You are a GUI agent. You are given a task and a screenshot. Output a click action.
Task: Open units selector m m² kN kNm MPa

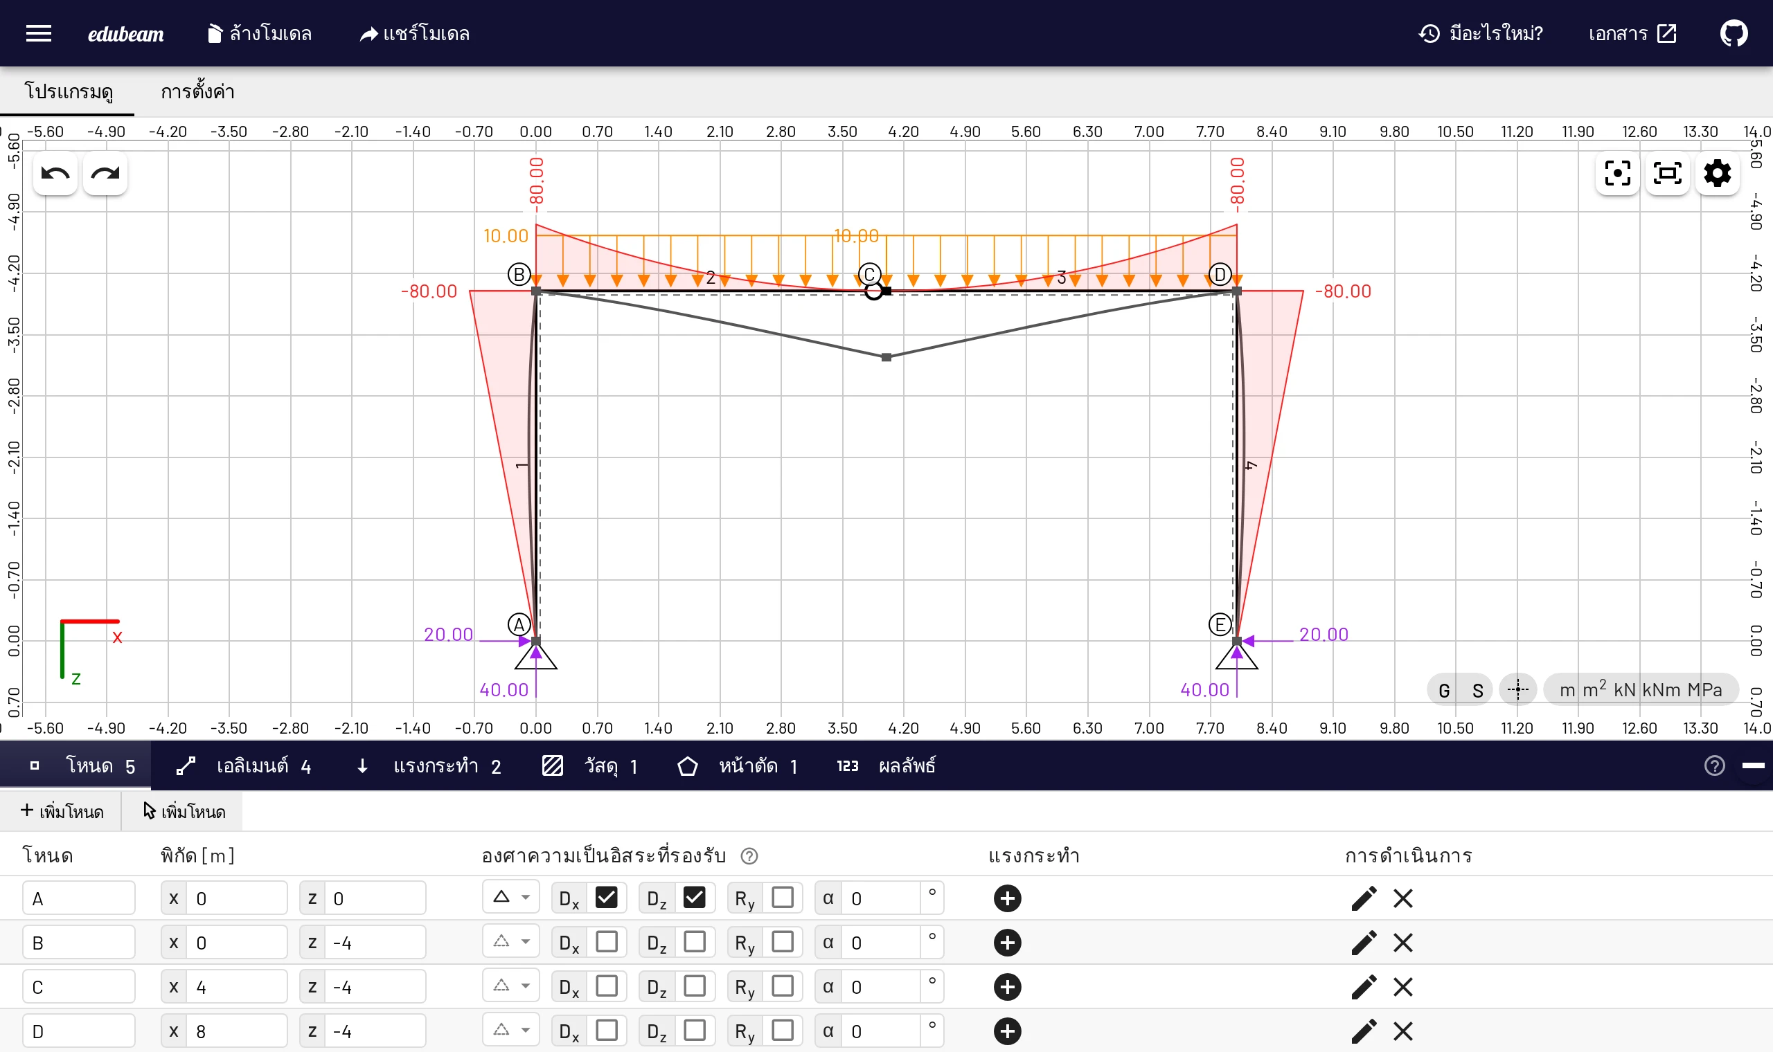(x=1641, y=690)
